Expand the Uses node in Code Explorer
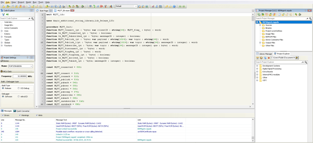Image resolution: width=313 pixels, height=143 pixels. [2, 31]
